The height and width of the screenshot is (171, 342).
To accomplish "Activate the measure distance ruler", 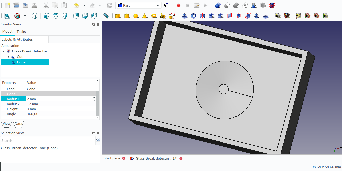I will 106,16.
